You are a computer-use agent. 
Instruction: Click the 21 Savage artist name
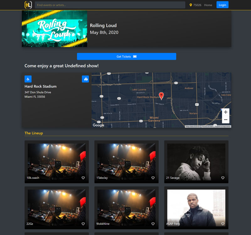click(173, 178)
